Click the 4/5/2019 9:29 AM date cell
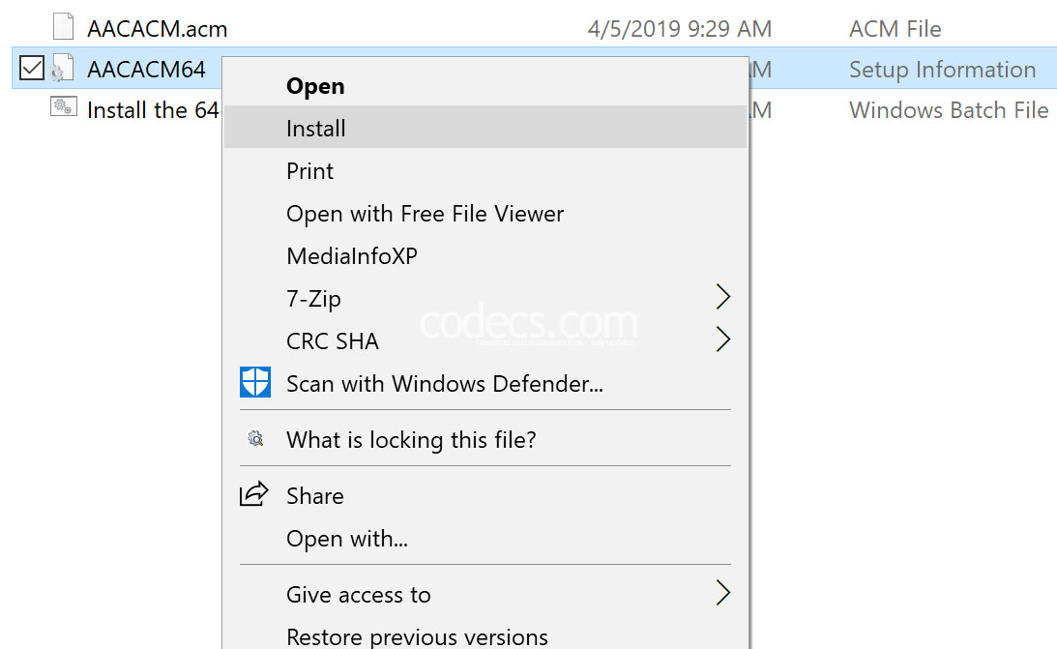This screenshot has width=1057, height=649. 680,29
